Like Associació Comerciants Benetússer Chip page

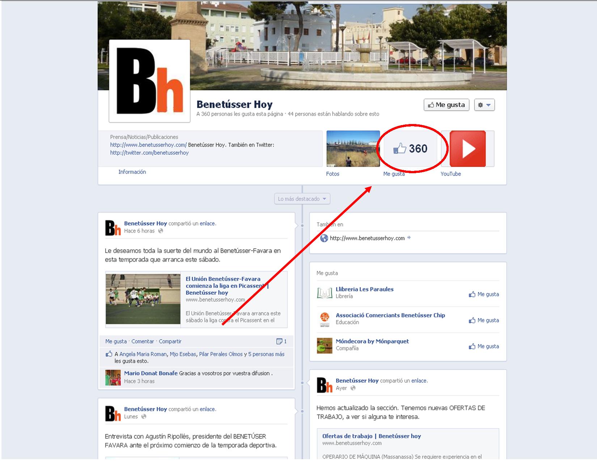click(484, 320)
